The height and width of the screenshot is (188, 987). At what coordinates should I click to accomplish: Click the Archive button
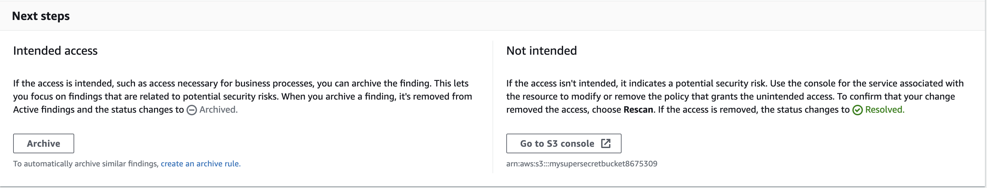(43, 143)
